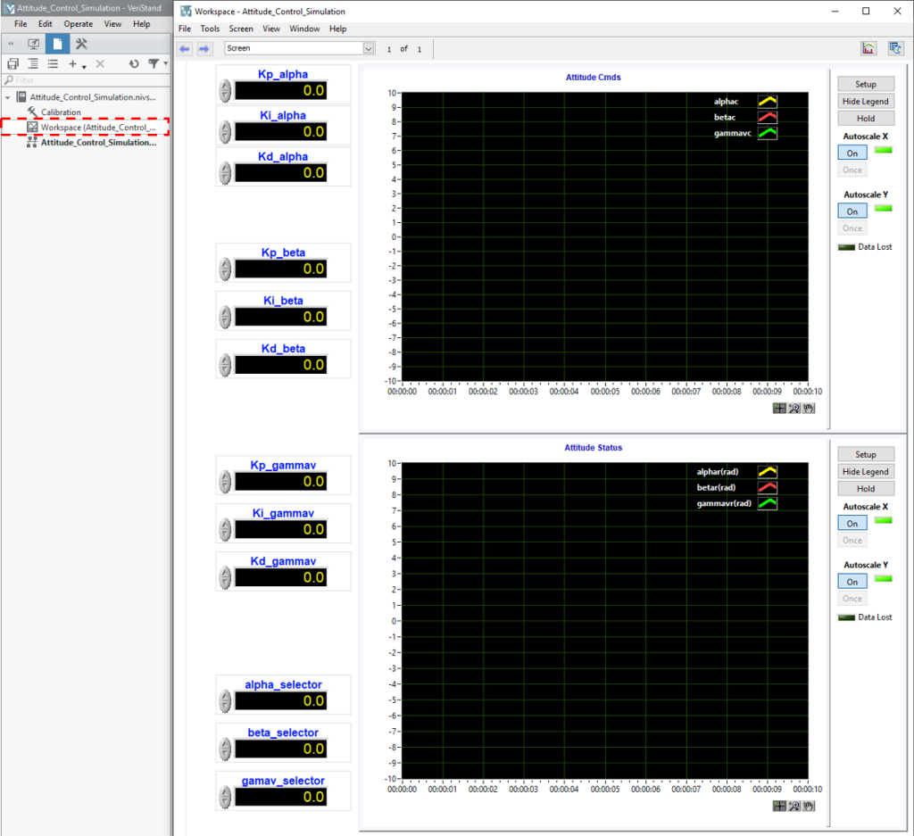This screenshot has height=836, width=914.
Task: Click Setup for Attitude Cmds graph
Action: [x=866, y=84]
